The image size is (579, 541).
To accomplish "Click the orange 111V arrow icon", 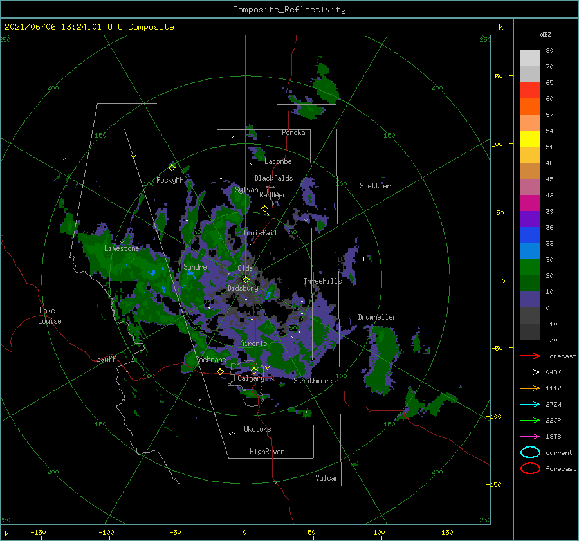I will pyautogui.click(x=530, y=388).
